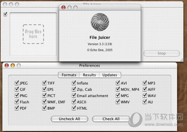Viewport: 187px width, 132px height.
Task: Switch to the Results tab
Action: coord(89,75)
